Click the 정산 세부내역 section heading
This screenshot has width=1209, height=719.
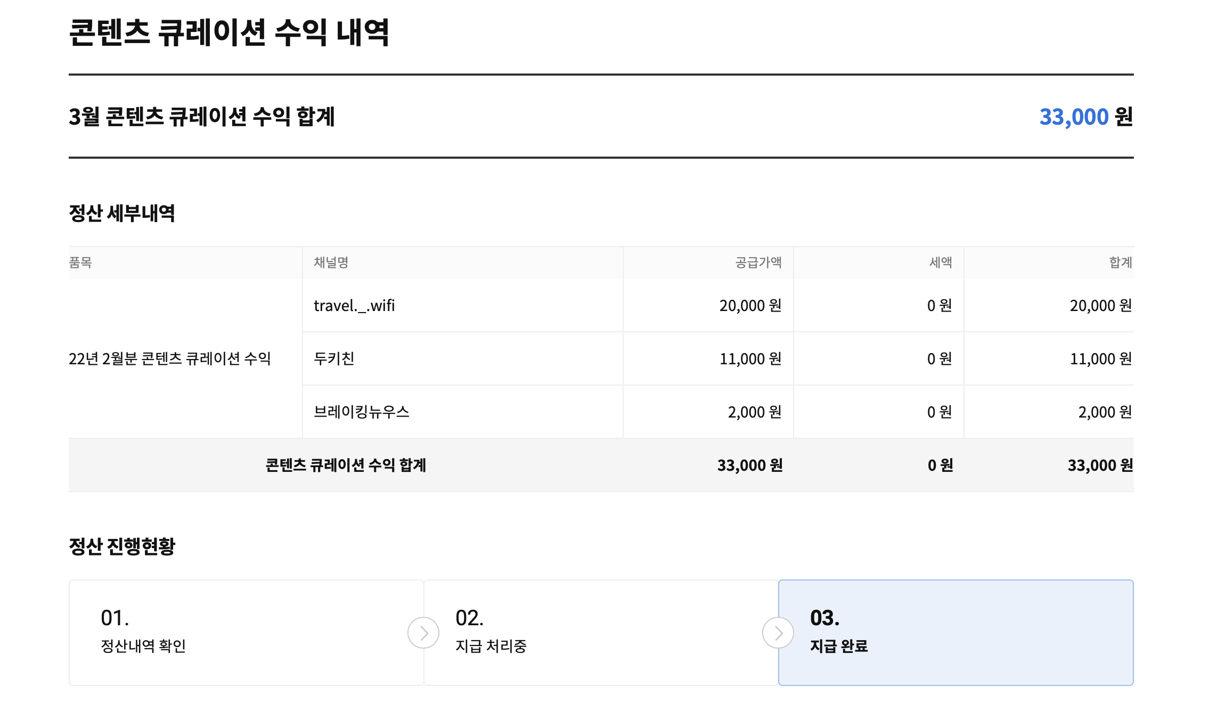pyautogui.click(x=122, y=213)
